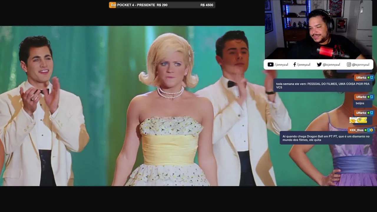The width and height of the screenshot is (377, 212).
Task: Click the message about Dragon Ball em PT PT
Action: pyautogui.click(x=326, y=138)
